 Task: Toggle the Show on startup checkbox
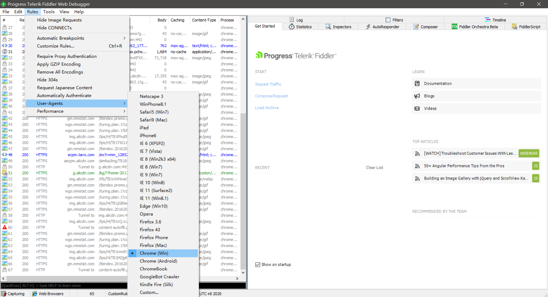258,265
